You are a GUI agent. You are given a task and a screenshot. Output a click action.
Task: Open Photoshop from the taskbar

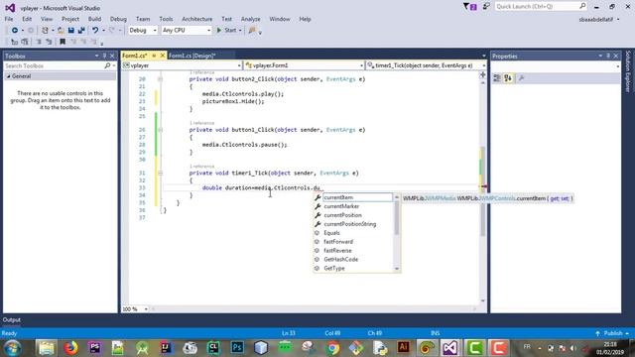(237, 348)
